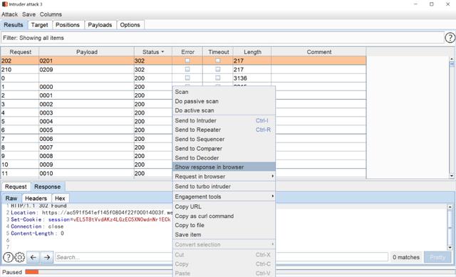Choose Copy as curl command
The width and height of the screenshot is (456, 277).
[224, 216]
